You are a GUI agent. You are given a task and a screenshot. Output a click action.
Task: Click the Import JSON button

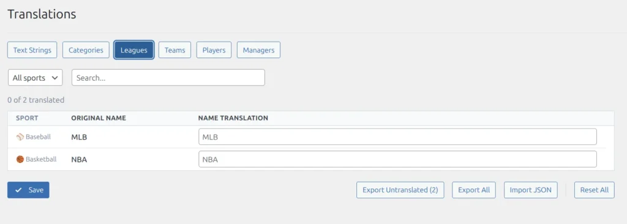[531, 190]
